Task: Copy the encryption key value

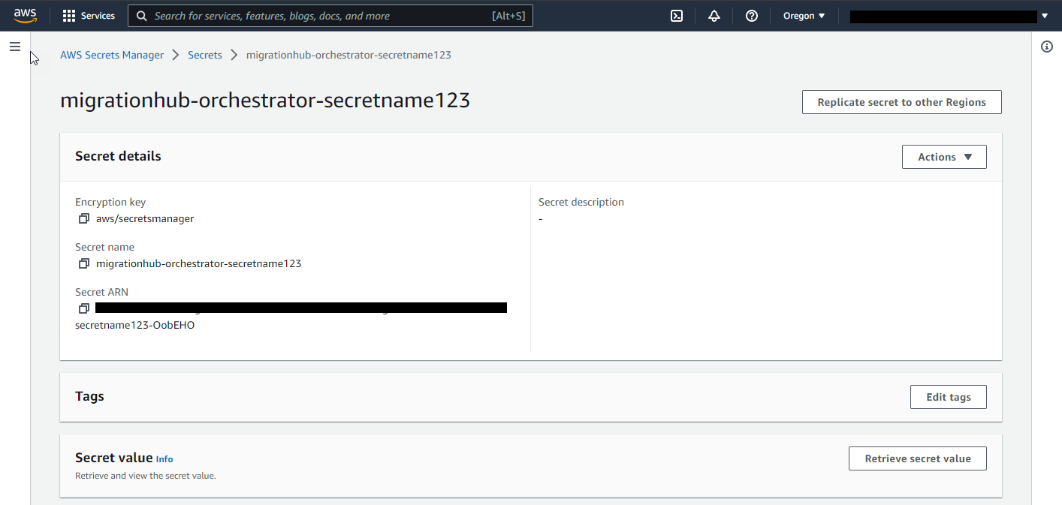Action: pyautogui.click(x=84, y=219)
